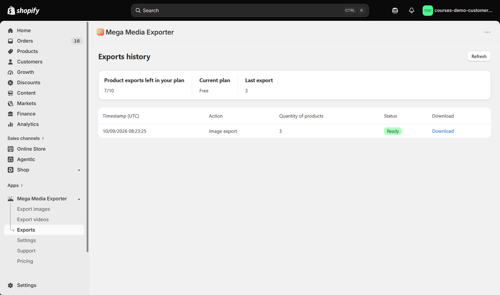Click the Markets globe icon

coord(10,103)
